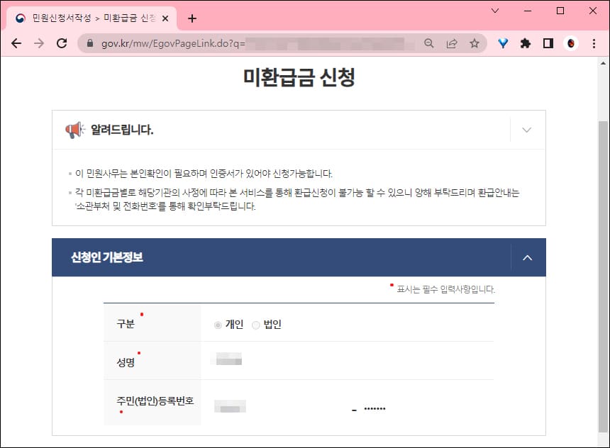Bookmark this page with the star icon

475,43
